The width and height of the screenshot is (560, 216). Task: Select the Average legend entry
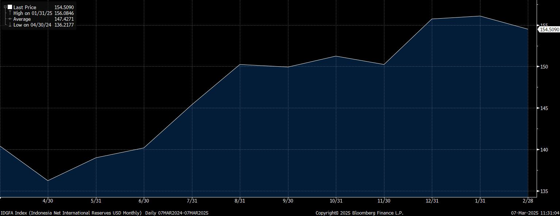pos(22,19)
